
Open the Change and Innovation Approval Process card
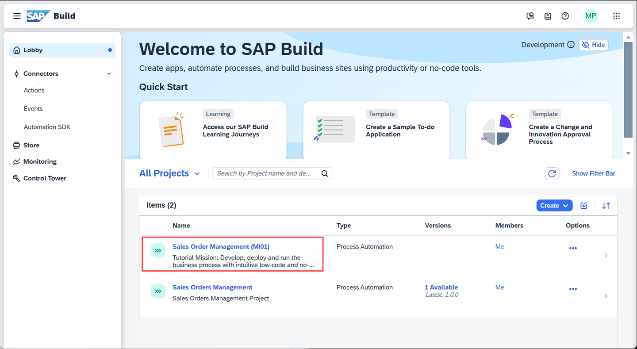point(539,130)
